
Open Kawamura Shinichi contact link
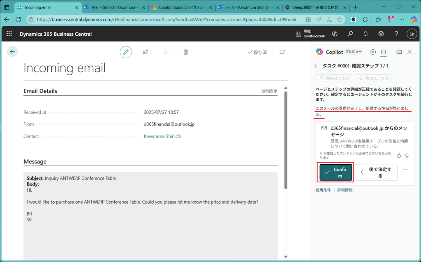point(162,136)
